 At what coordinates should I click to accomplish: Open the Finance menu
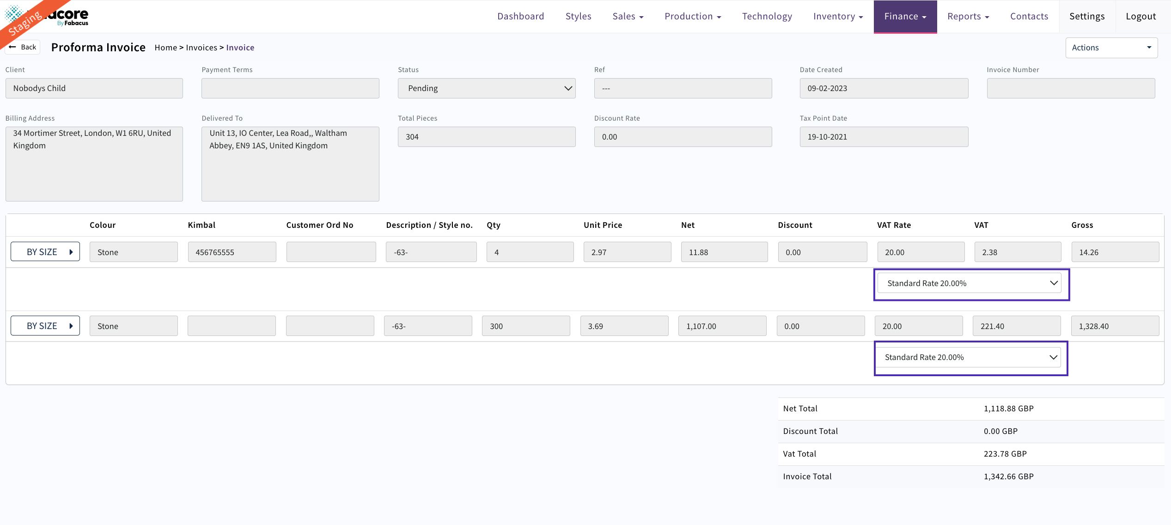pyautogui.click(x=905, y=17)
